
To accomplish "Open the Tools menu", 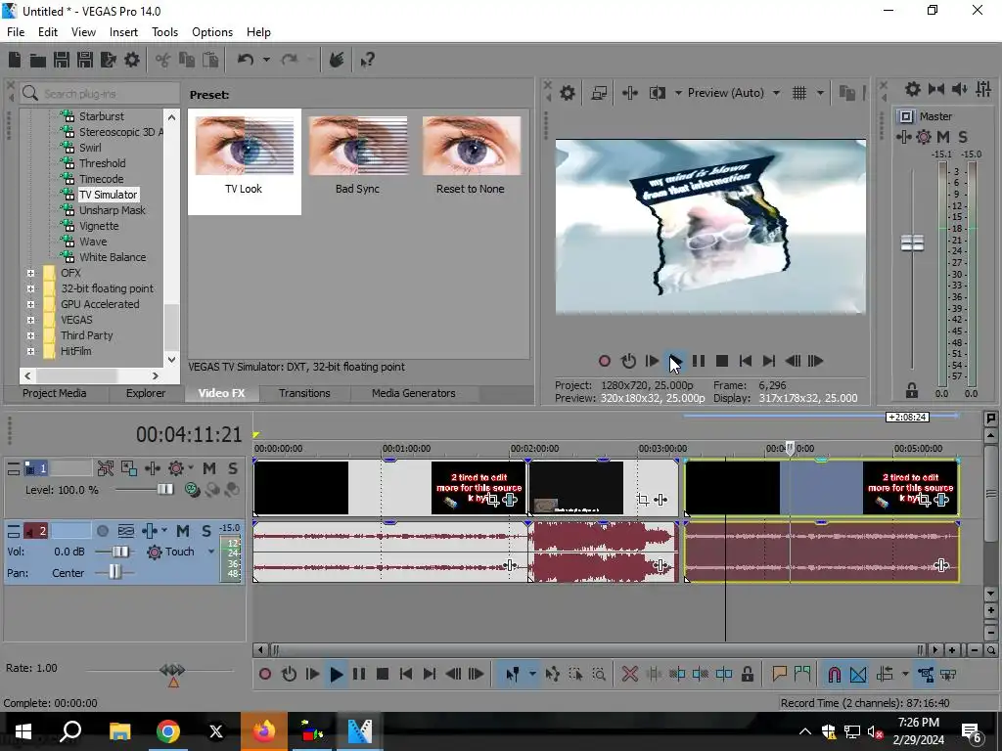I will (x=164, y=32).
